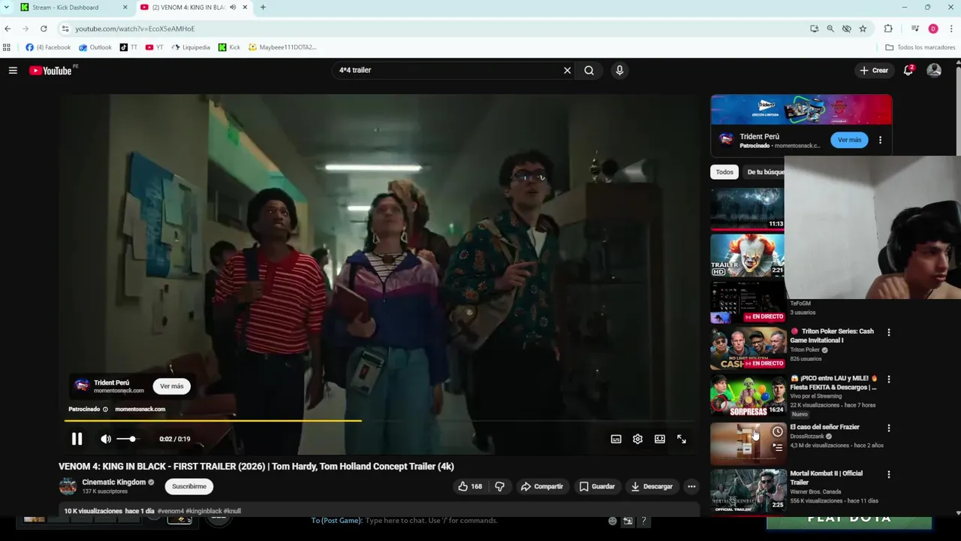
Task: Open Cinematic Kingdom channel avatar
Action: (x=68, y=487)
